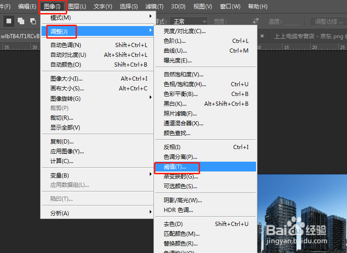Open 替换颜色(R)... adjustment
The width and height of the screenshot is (347, 253).
click(205, 244)
